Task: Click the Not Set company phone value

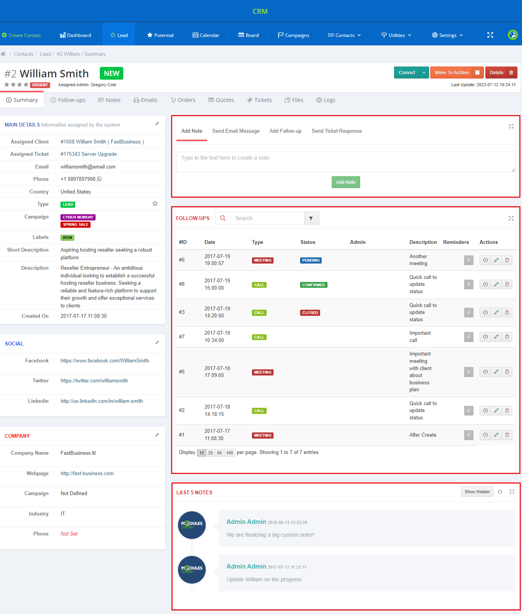Action: tap(69, 534)
